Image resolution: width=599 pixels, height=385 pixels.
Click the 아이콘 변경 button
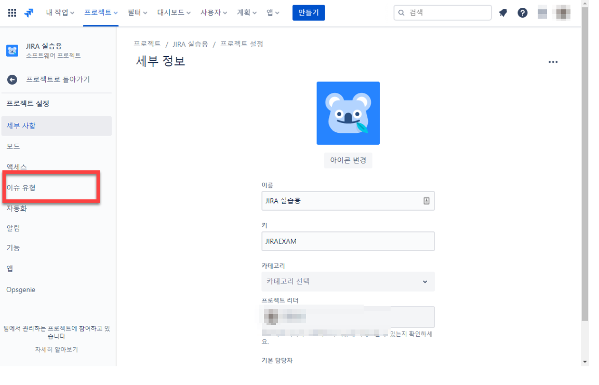pyautogui.click(x=348, y=160)
